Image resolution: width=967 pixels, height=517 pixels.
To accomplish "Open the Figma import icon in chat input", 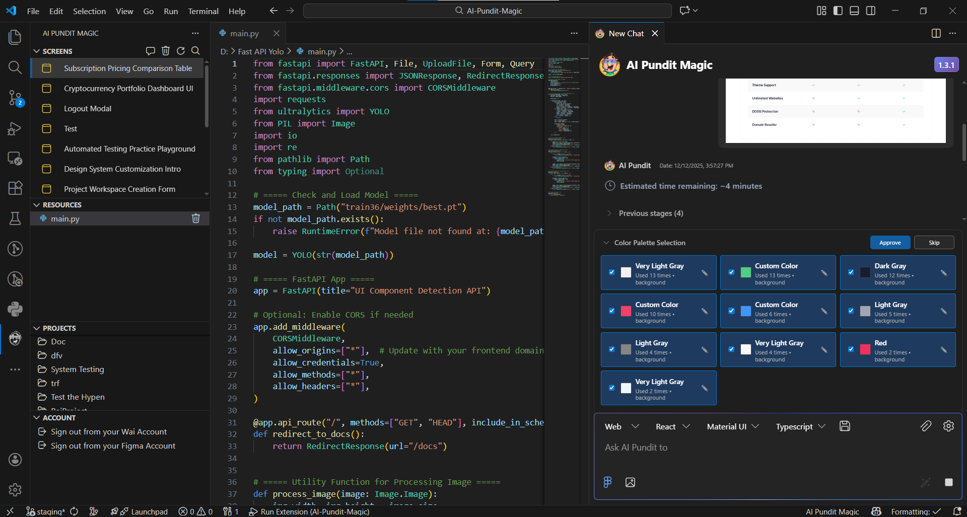I will (x=607, y=482).
